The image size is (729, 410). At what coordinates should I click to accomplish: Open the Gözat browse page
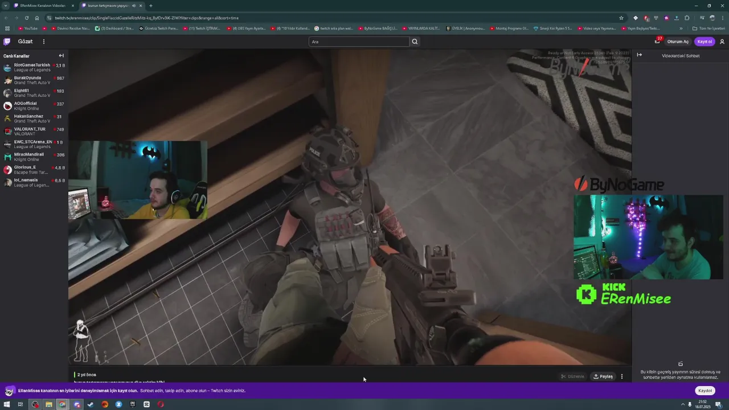(x=25, y=42)
